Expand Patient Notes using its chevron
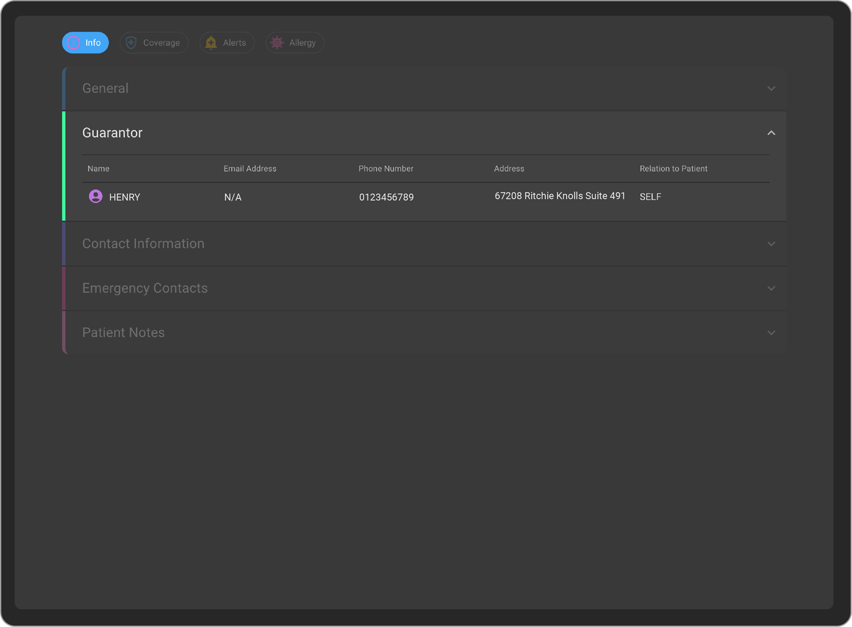The height and width of the screenshot is (627, 852). 771,333
